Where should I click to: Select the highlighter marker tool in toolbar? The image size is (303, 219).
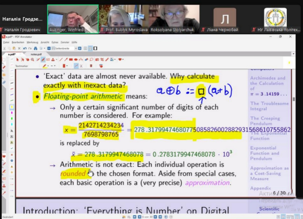[x=43, y=60]
